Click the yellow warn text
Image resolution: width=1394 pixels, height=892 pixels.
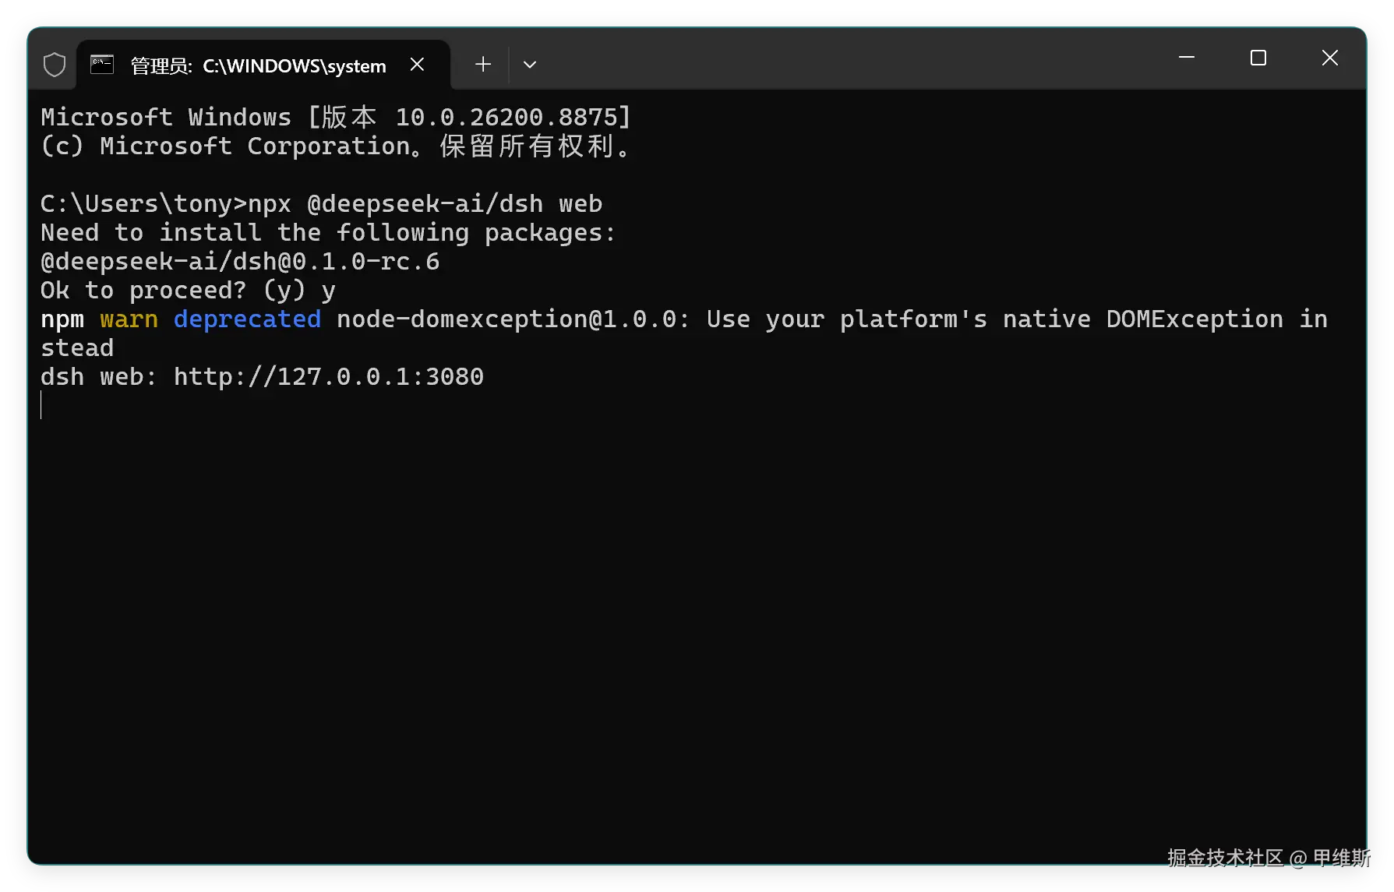pyautogui.click(x=129, y=319)
